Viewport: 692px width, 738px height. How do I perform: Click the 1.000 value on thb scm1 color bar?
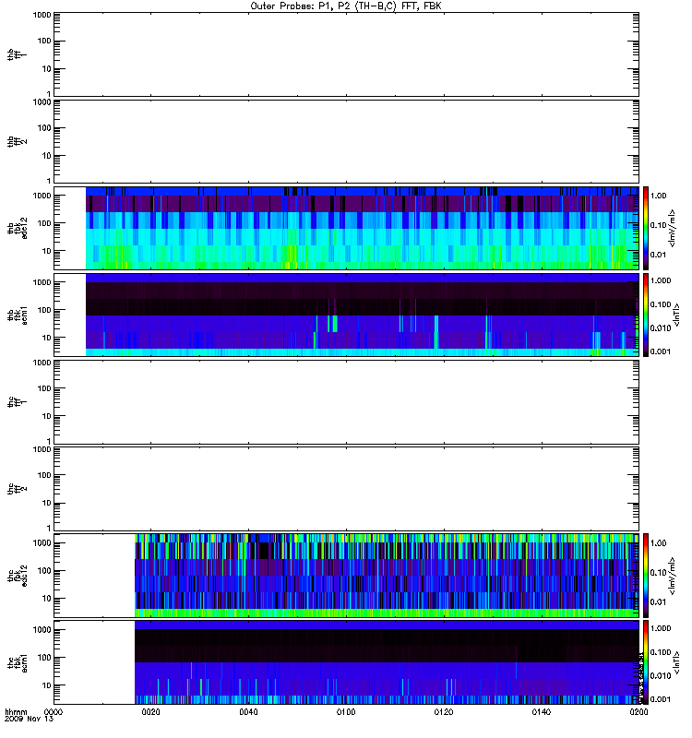[x=661, y=280]
